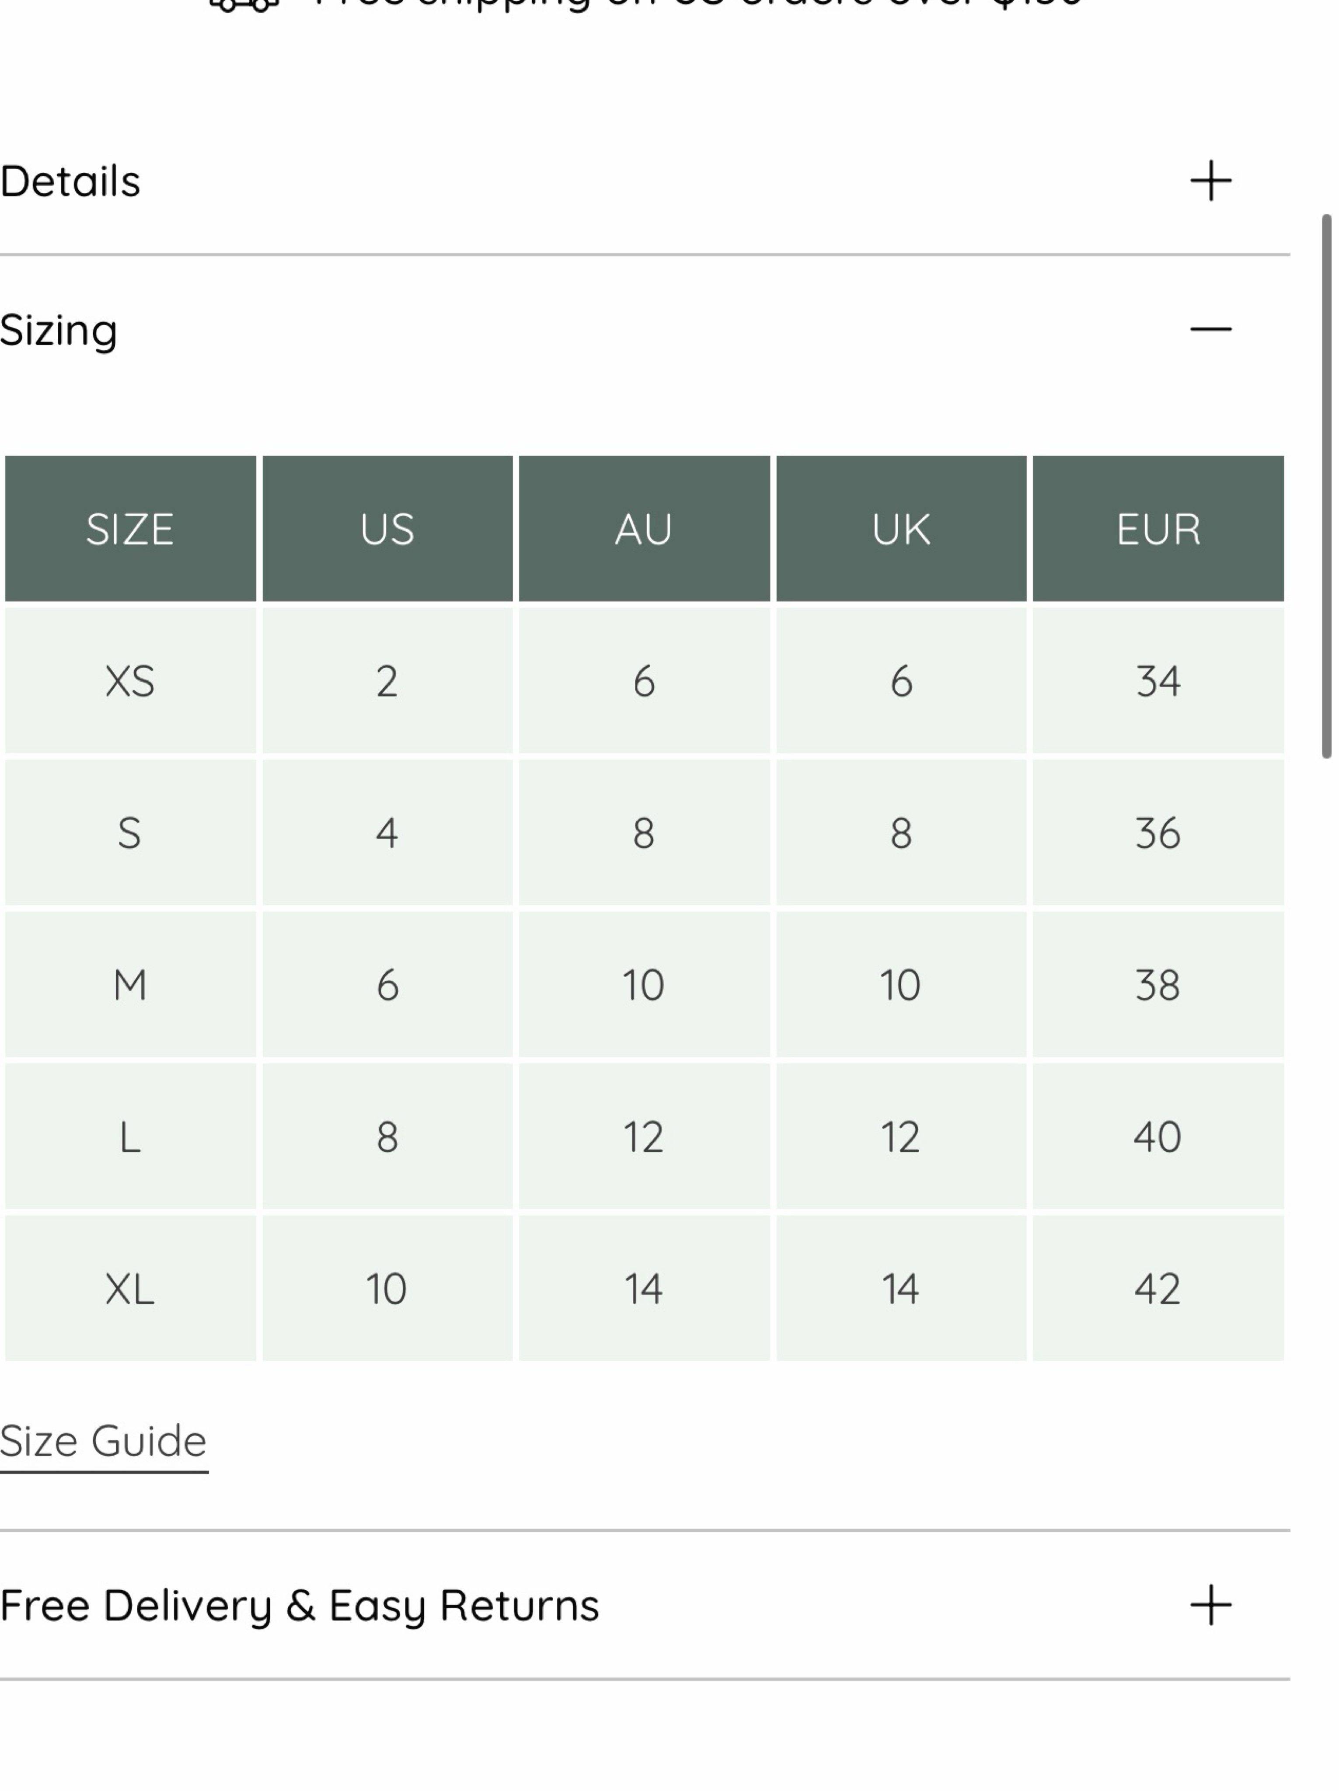The height and width of the screenshot is (1791, 1339).
Task: Select the EUR column header
Action: point(1158,529)
